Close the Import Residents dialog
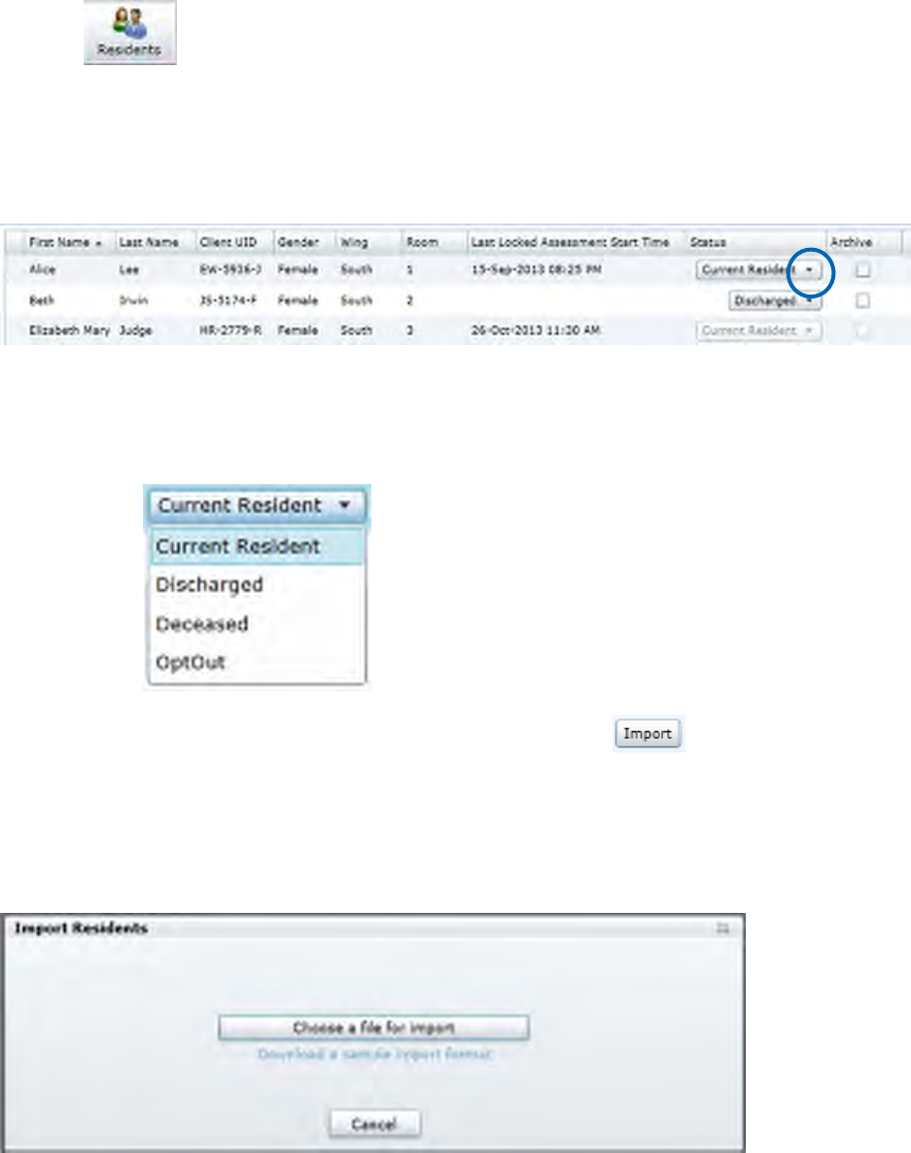911x1153 pixels. click(722, 928)
